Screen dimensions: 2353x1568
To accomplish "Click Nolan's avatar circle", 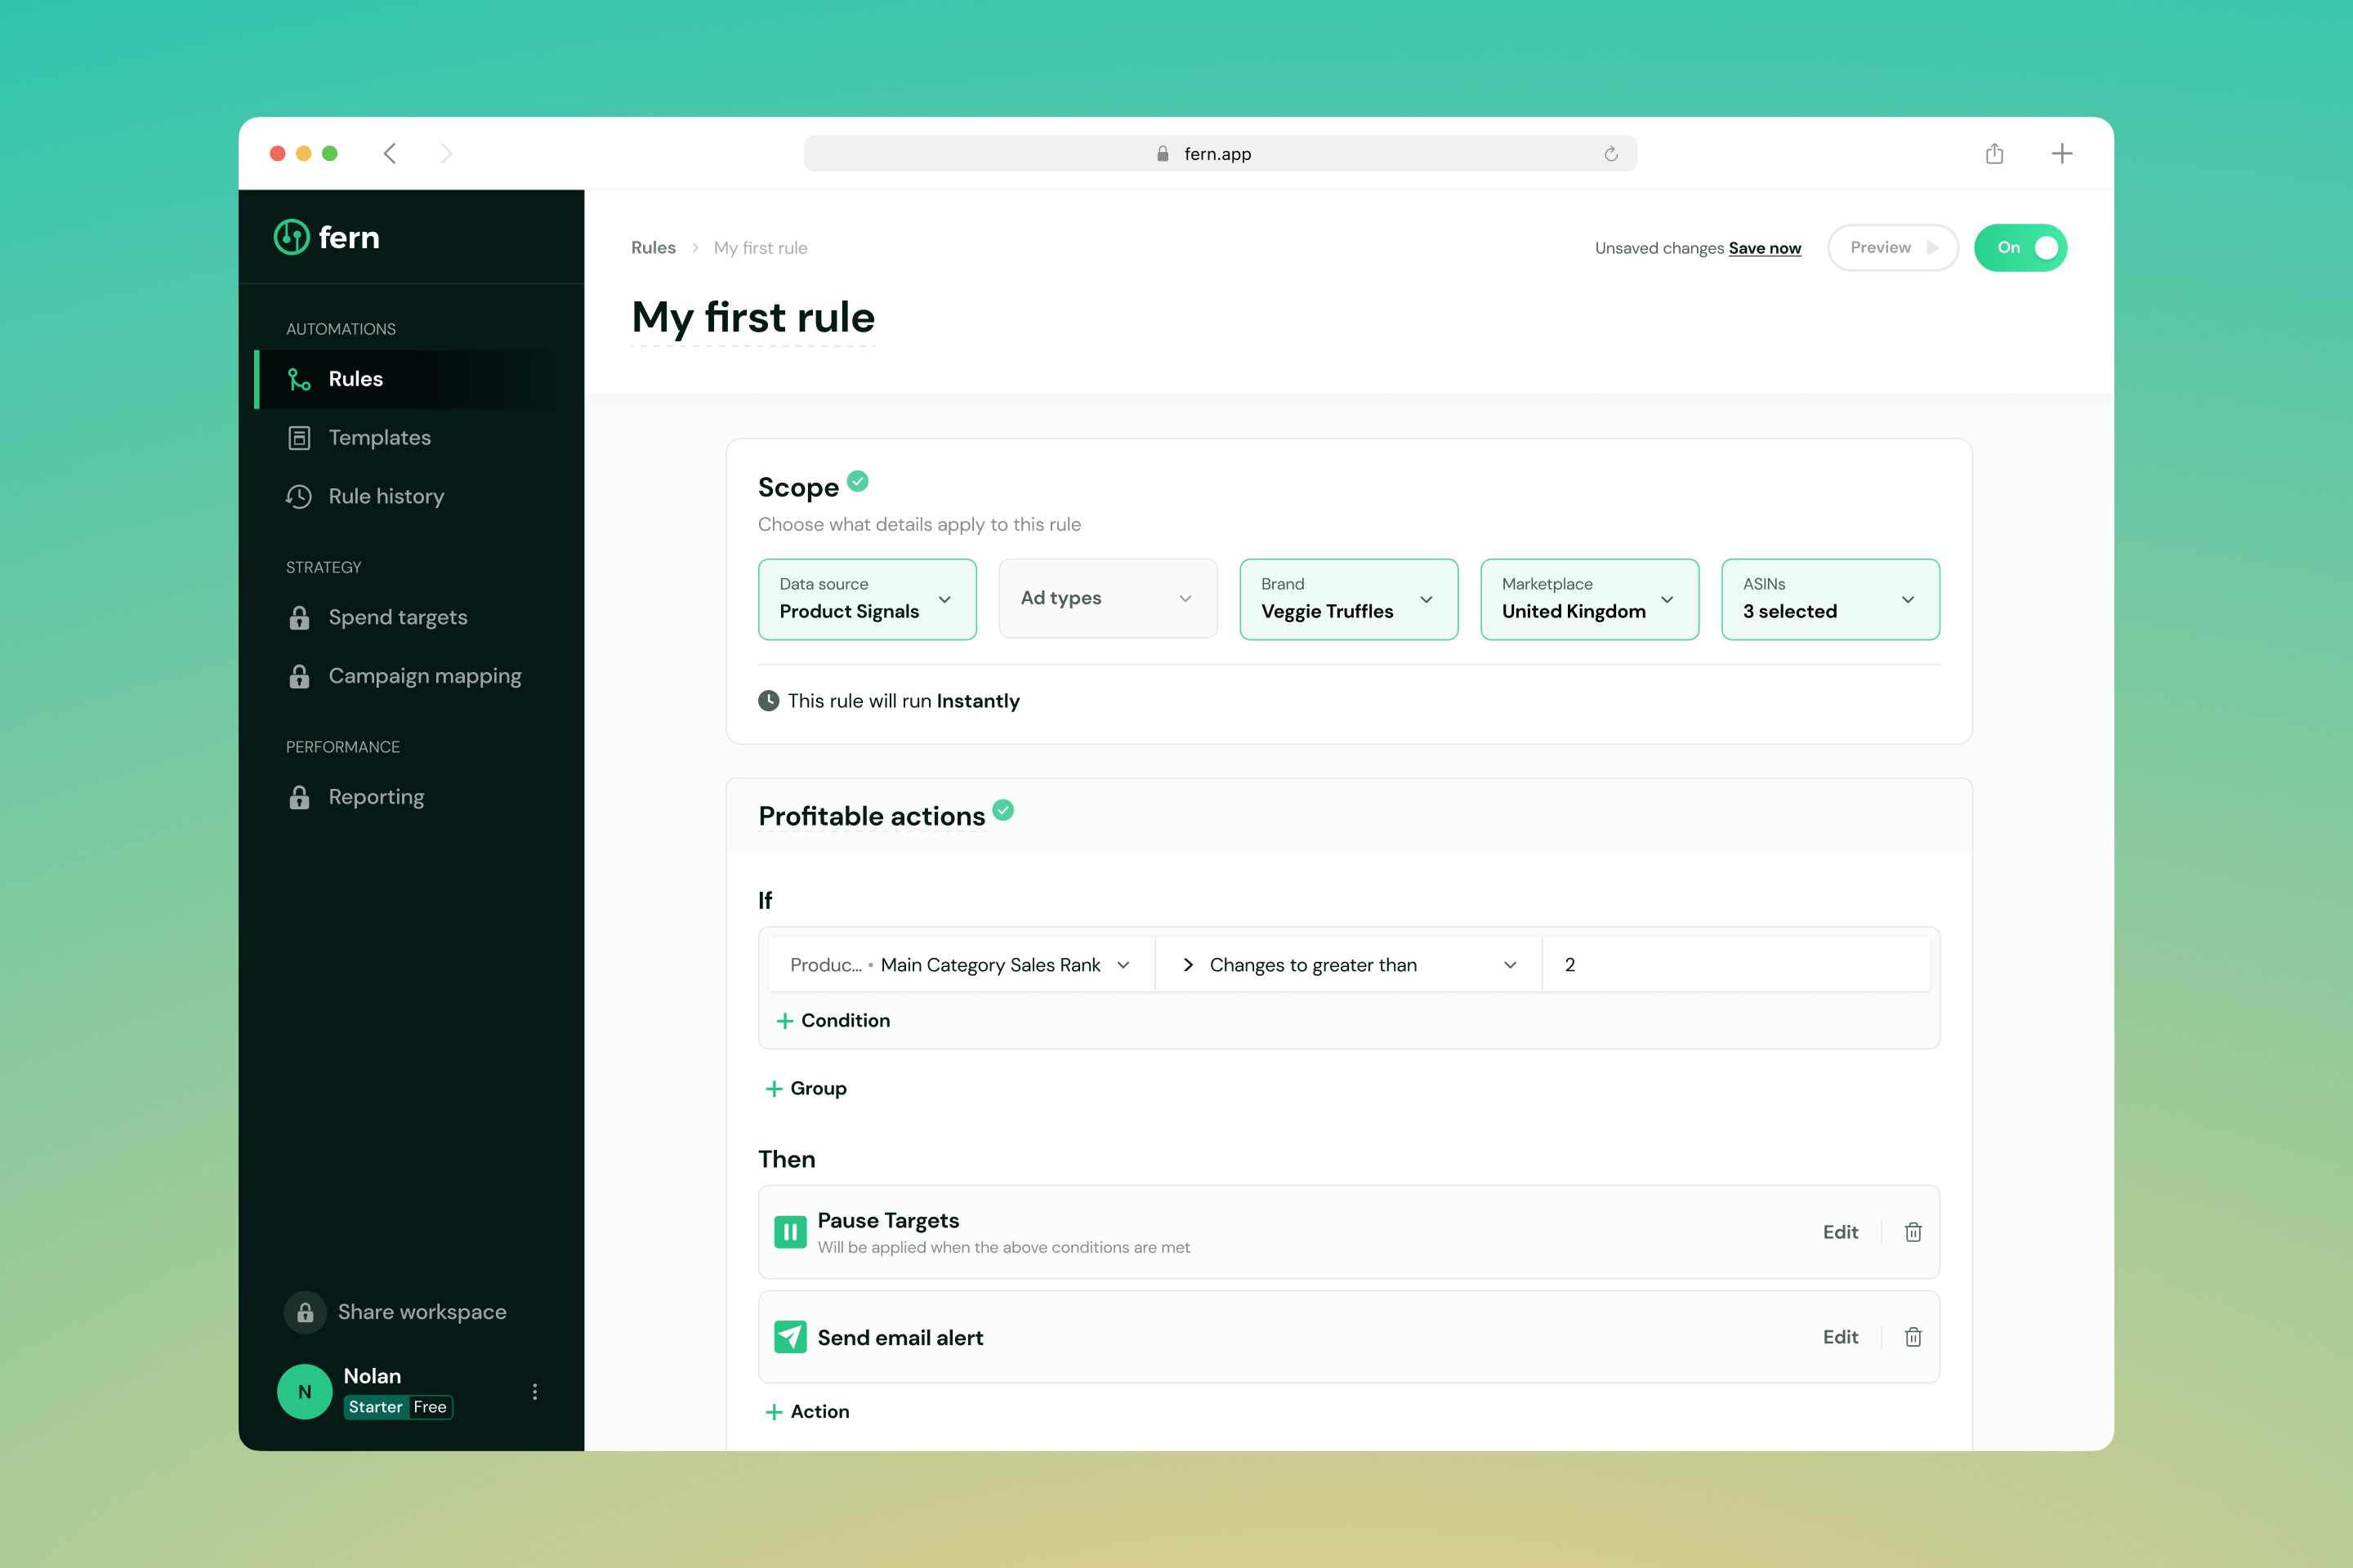I will (x=305, y=1392).
